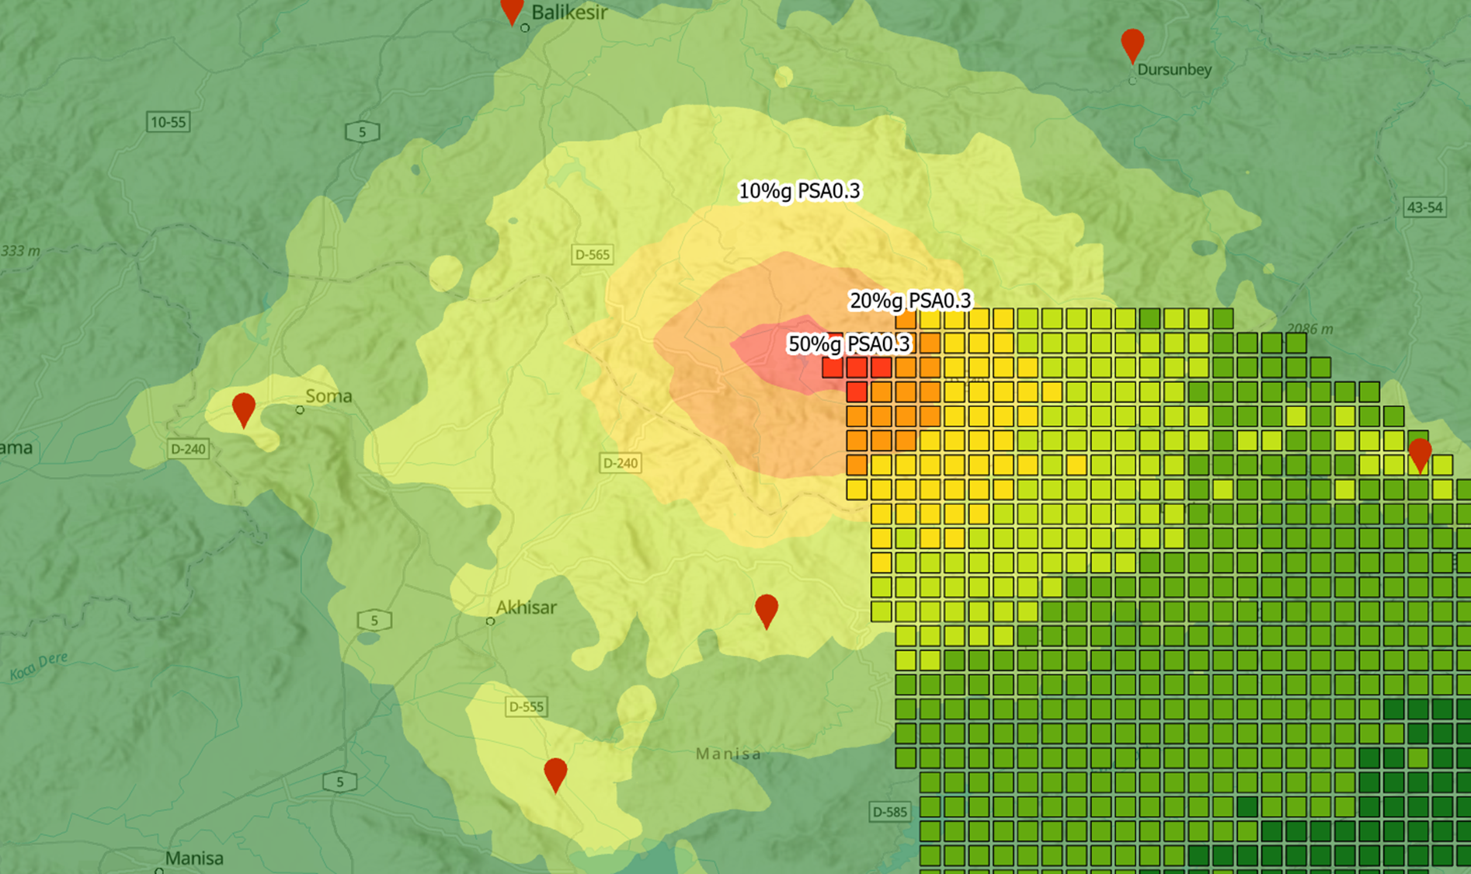Click the Akhisar town label
The image size is (1471, 874).
[526, 608]
